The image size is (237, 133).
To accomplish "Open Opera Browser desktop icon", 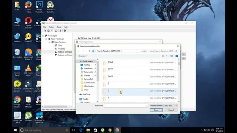I will point(28,23).
